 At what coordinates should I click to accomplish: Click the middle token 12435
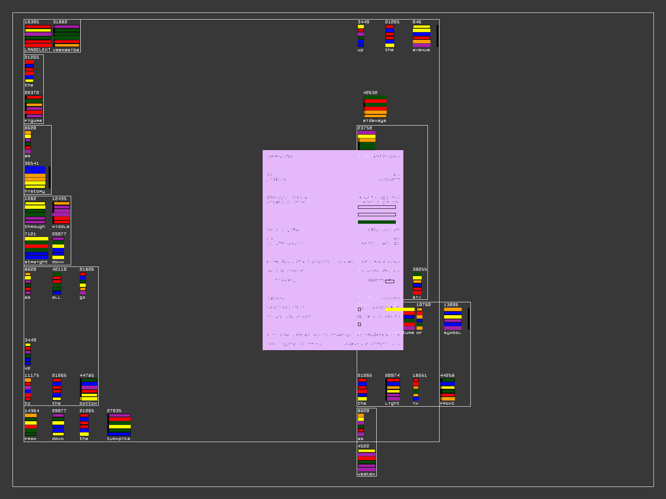(61, 213)
